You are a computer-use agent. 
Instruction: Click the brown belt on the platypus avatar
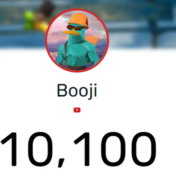pyautogui.click(x=76, y=68)
